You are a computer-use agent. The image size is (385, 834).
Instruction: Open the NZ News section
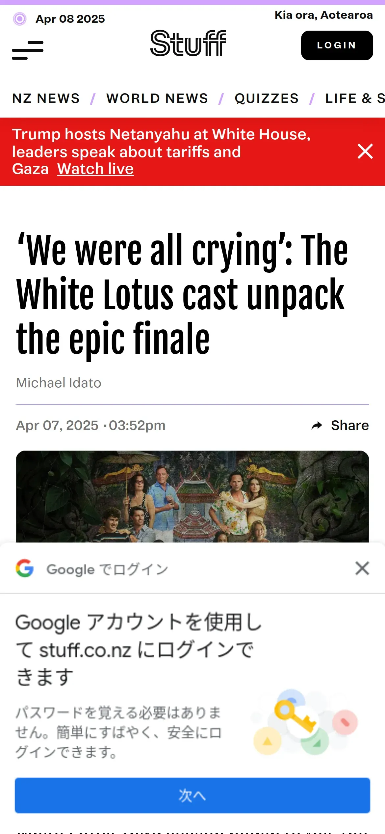click(x=46, y=98)
